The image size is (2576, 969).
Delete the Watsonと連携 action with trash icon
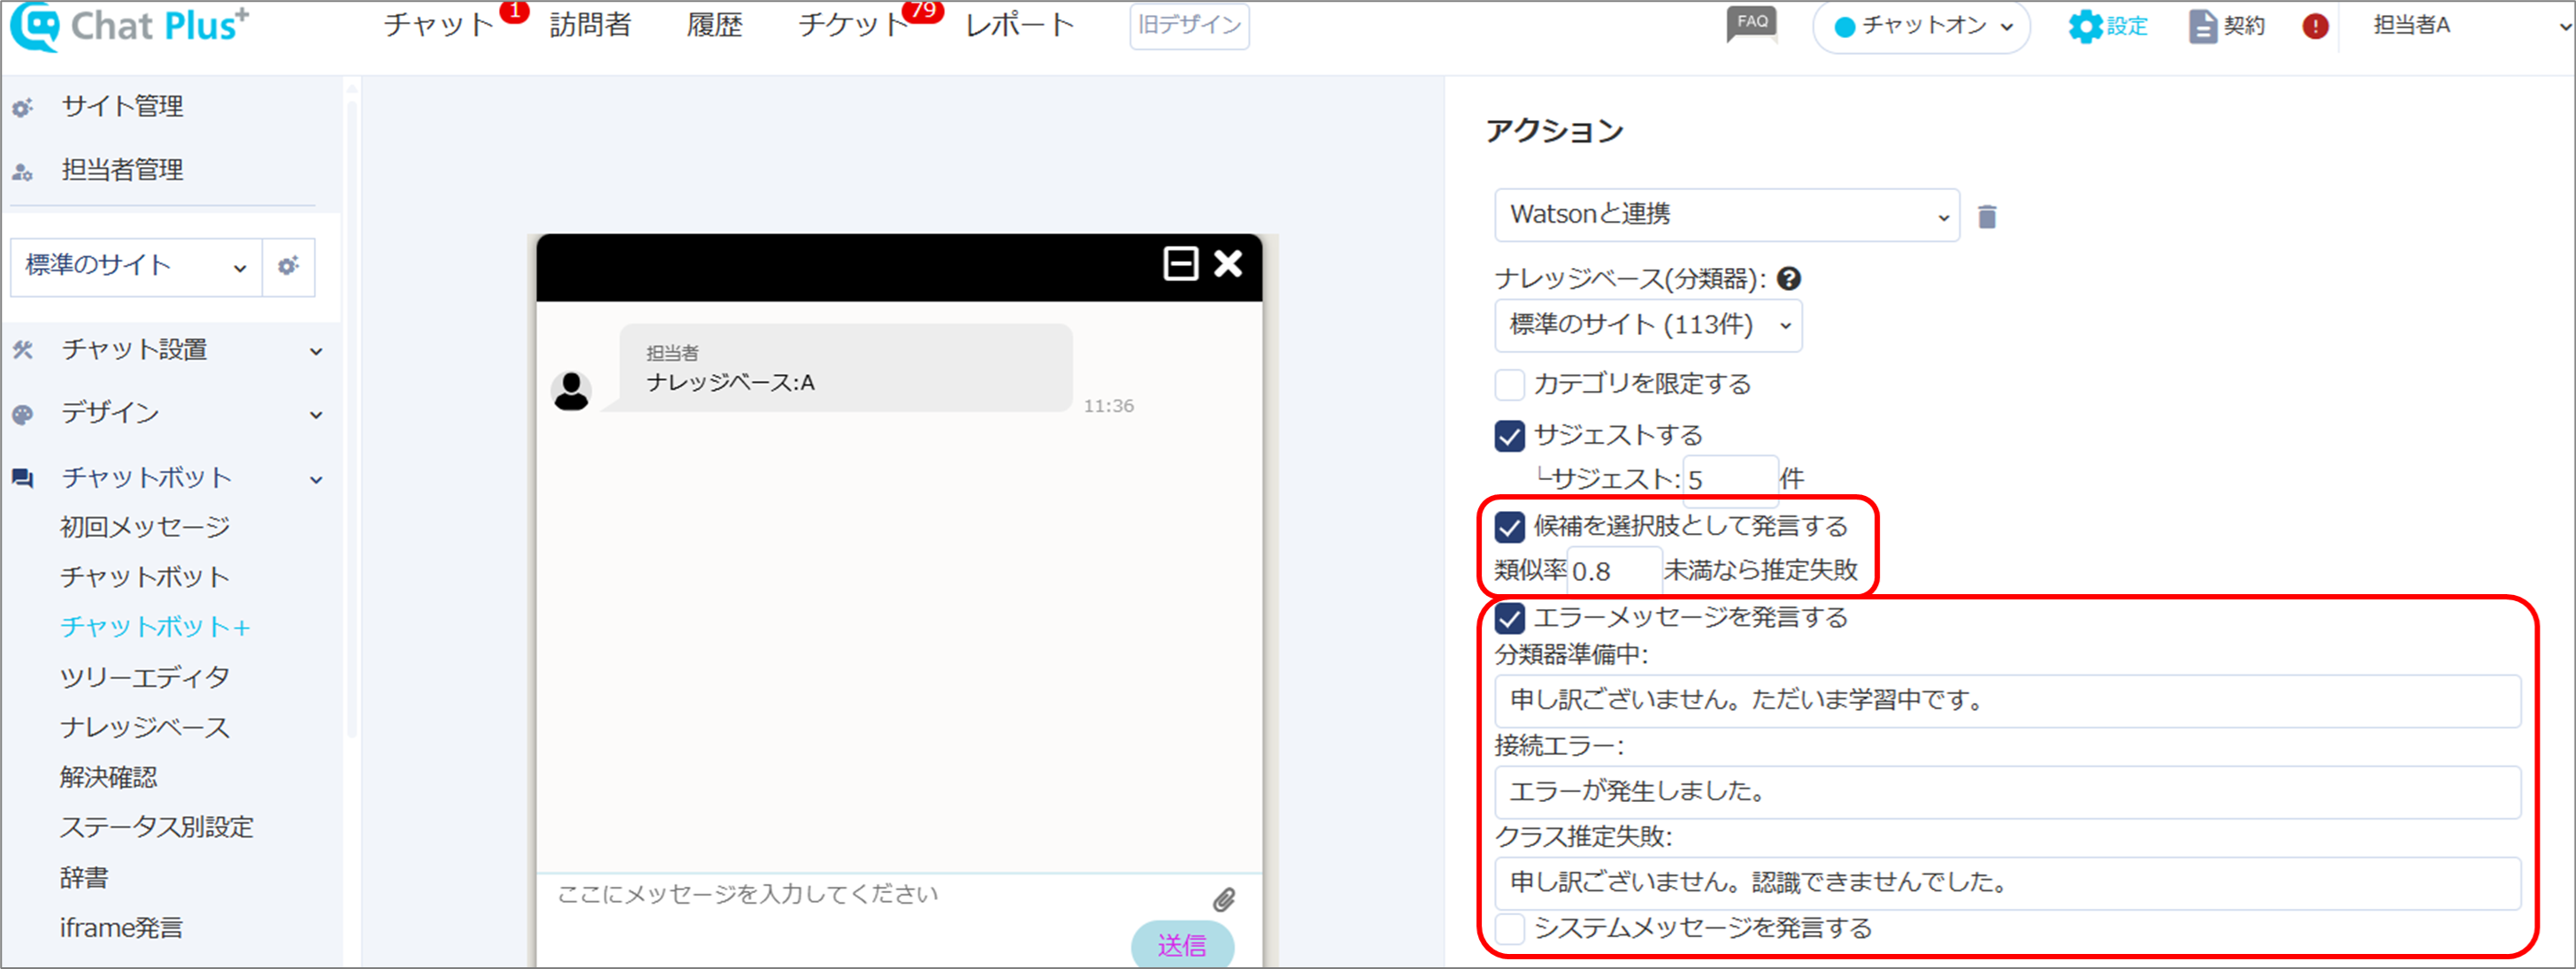pos(1987,216)
